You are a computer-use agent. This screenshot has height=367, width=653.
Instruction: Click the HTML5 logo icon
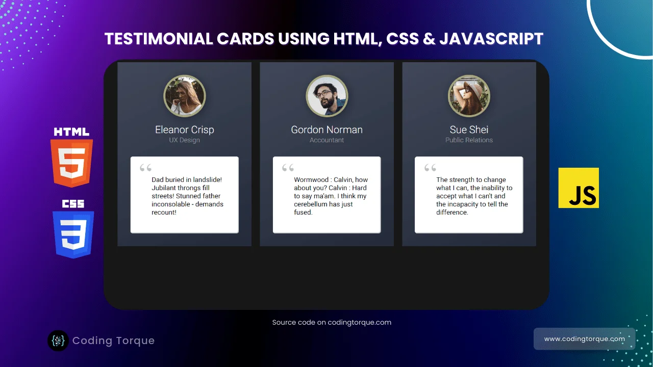pyautogui.click(x=71, y=158)
